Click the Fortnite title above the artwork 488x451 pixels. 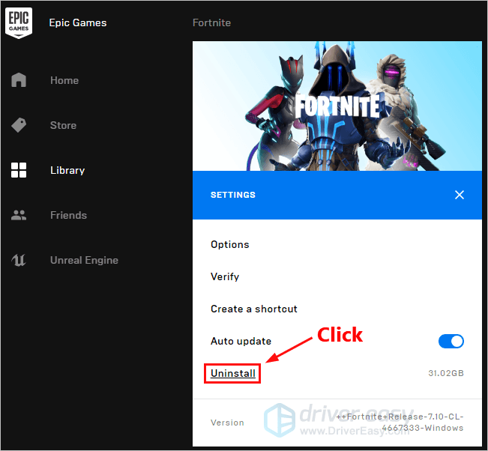click(211, 22)
